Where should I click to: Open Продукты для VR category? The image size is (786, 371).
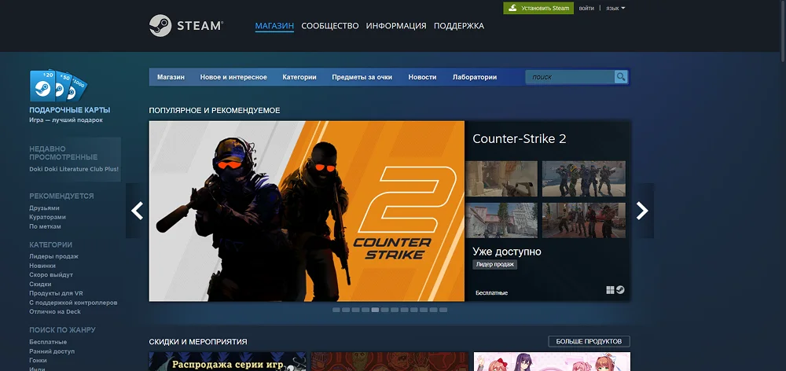[x=56, y=292]
